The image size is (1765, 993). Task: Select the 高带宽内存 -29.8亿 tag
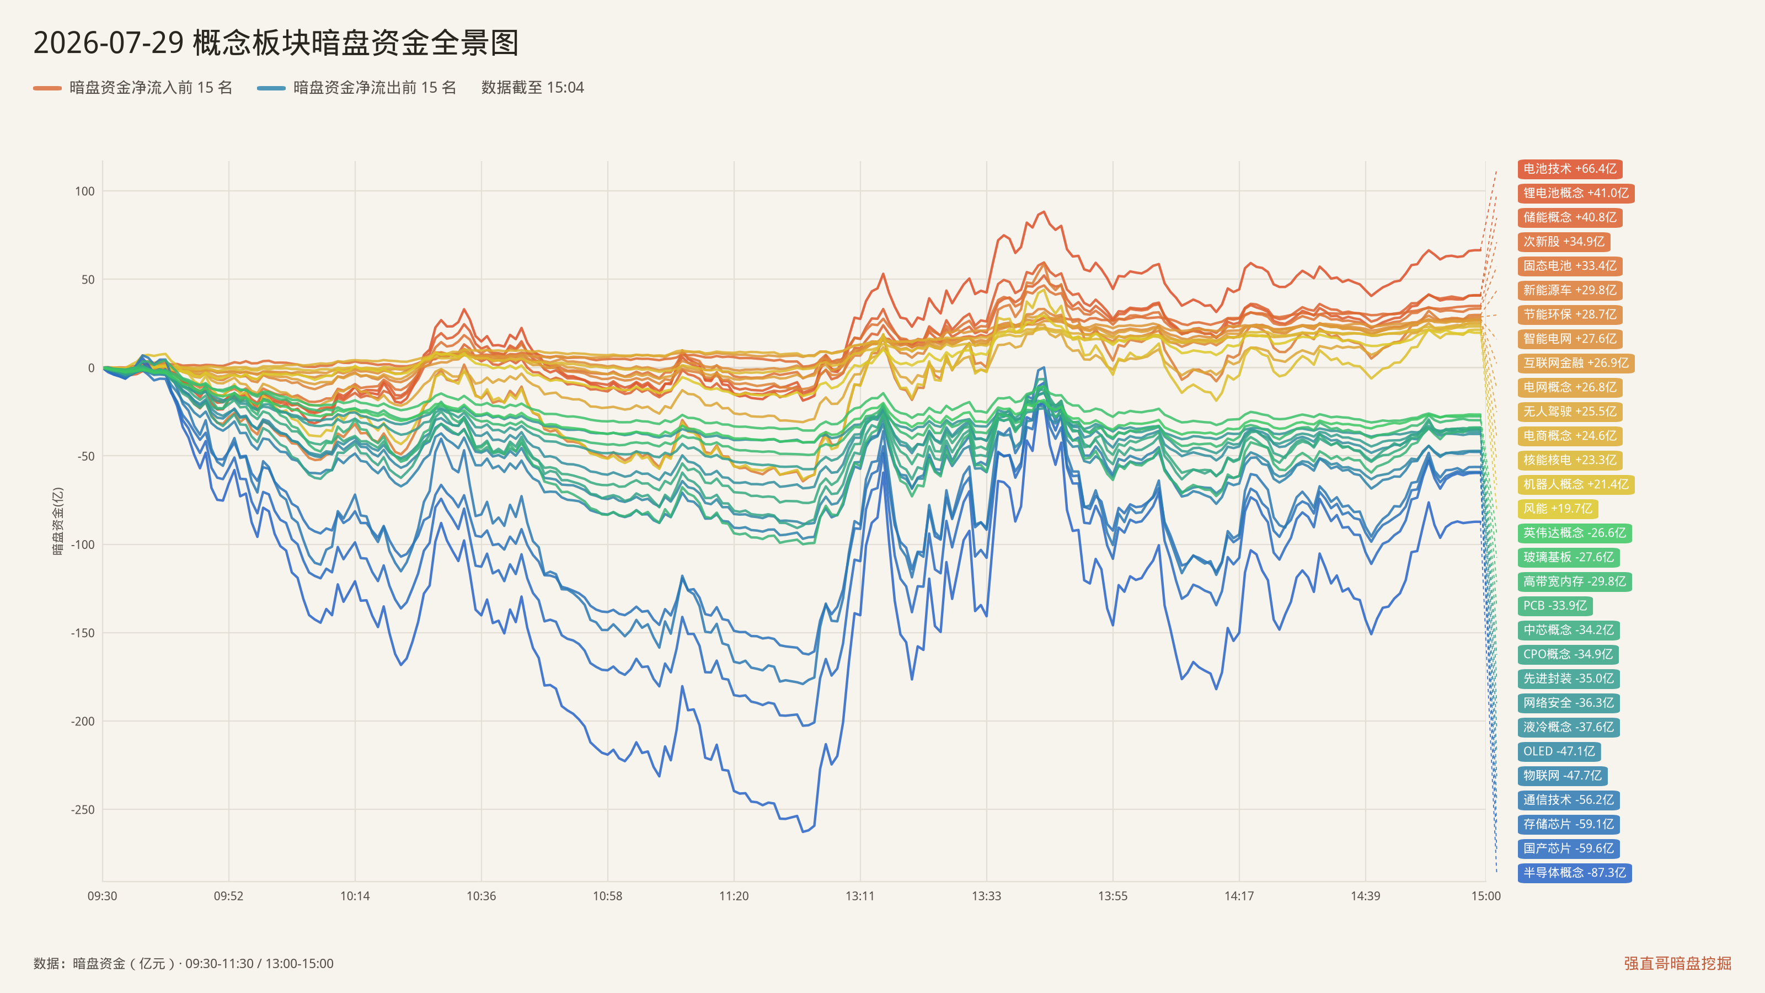pos(1574,582)
